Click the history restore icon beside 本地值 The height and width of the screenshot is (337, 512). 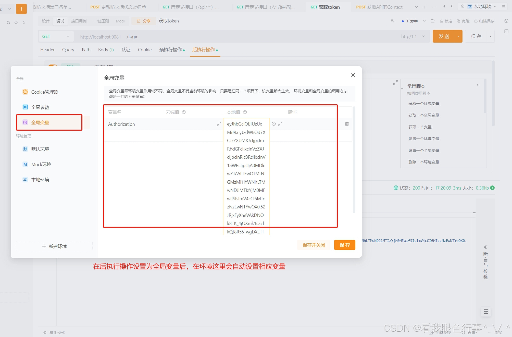(x=274, y=124)
